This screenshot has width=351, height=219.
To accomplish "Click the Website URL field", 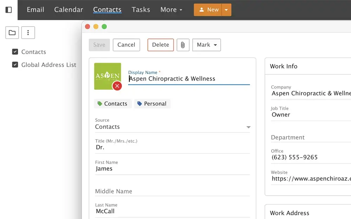I will (311, 179).
